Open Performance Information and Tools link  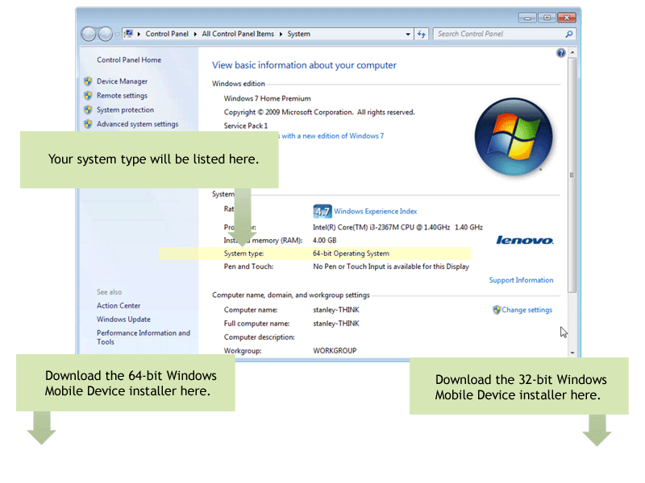point(144,337)
